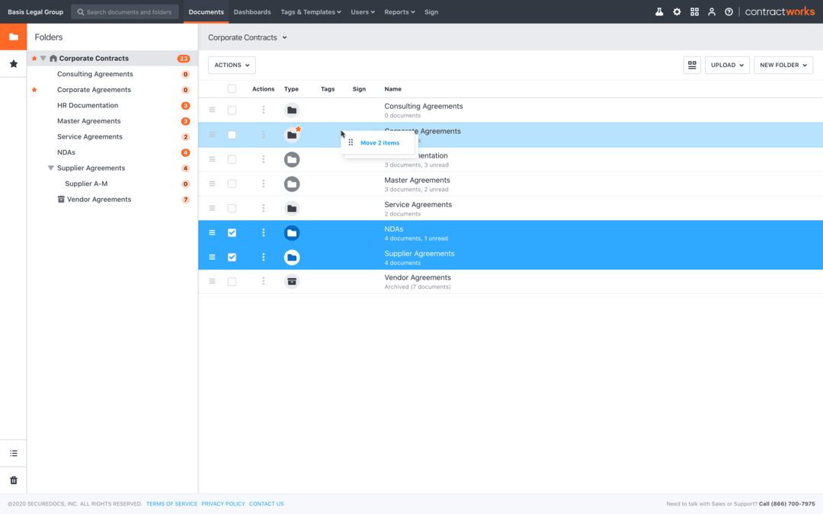This screenshot has height=514, width=823.
Task: Open the apps grid icon in top bar
Action: pos(693,11)
